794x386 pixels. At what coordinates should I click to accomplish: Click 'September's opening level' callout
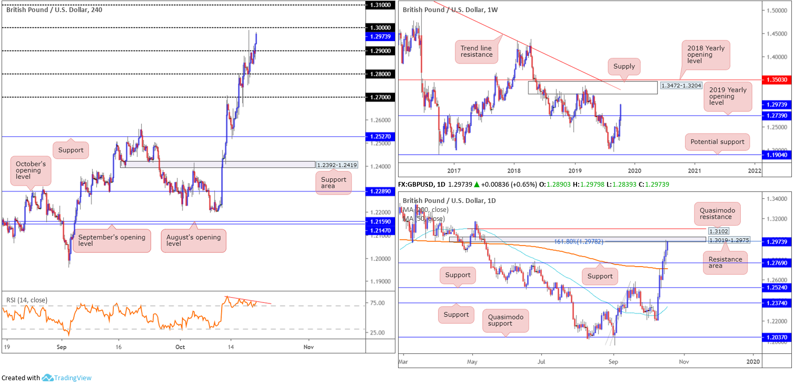(x=111, y=241)
